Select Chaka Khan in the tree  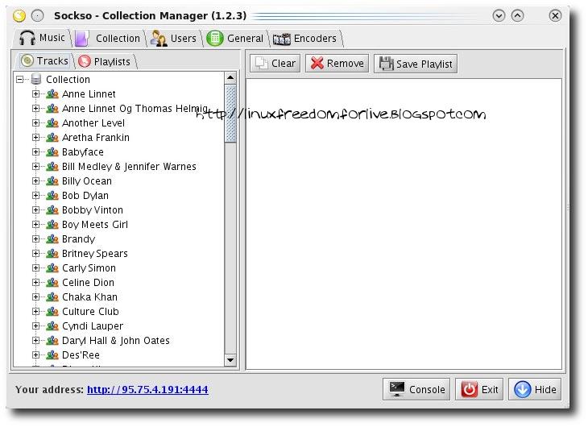[x=89, y=297]
